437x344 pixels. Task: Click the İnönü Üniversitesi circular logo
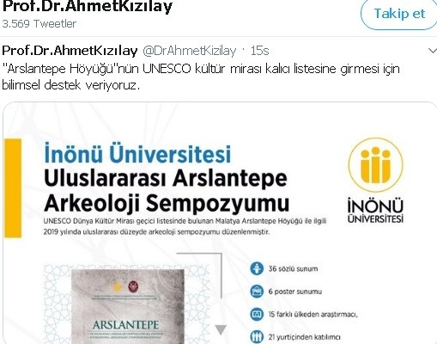375,165
